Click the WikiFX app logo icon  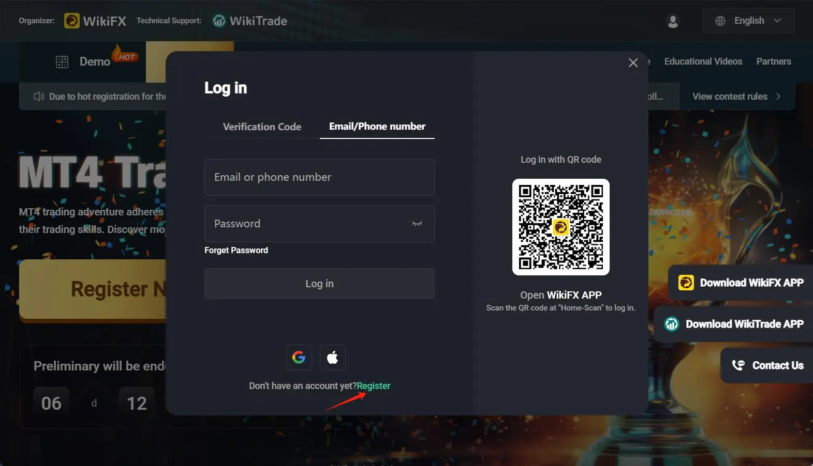[x=686, y=283]
